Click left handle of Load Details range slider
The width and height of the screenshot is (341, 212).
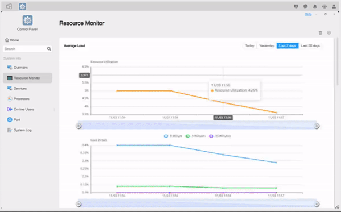(78, 204)
